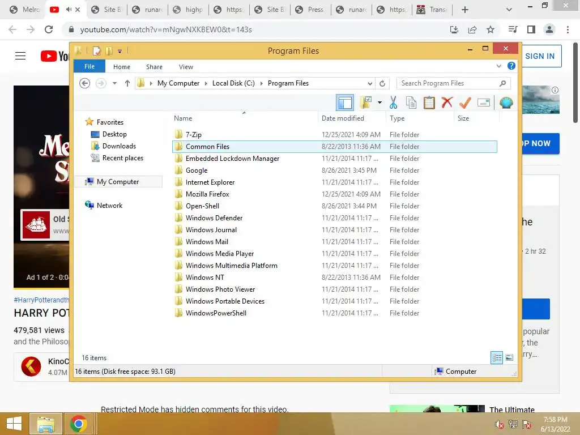
Task: Click the email envelope toolbar icon
Action: click(484, 103)
